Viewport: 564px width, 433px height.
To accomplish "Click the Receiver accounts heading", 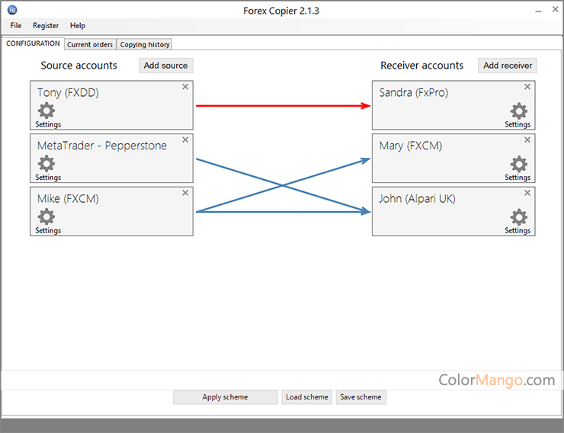I will tap(422, 66).
